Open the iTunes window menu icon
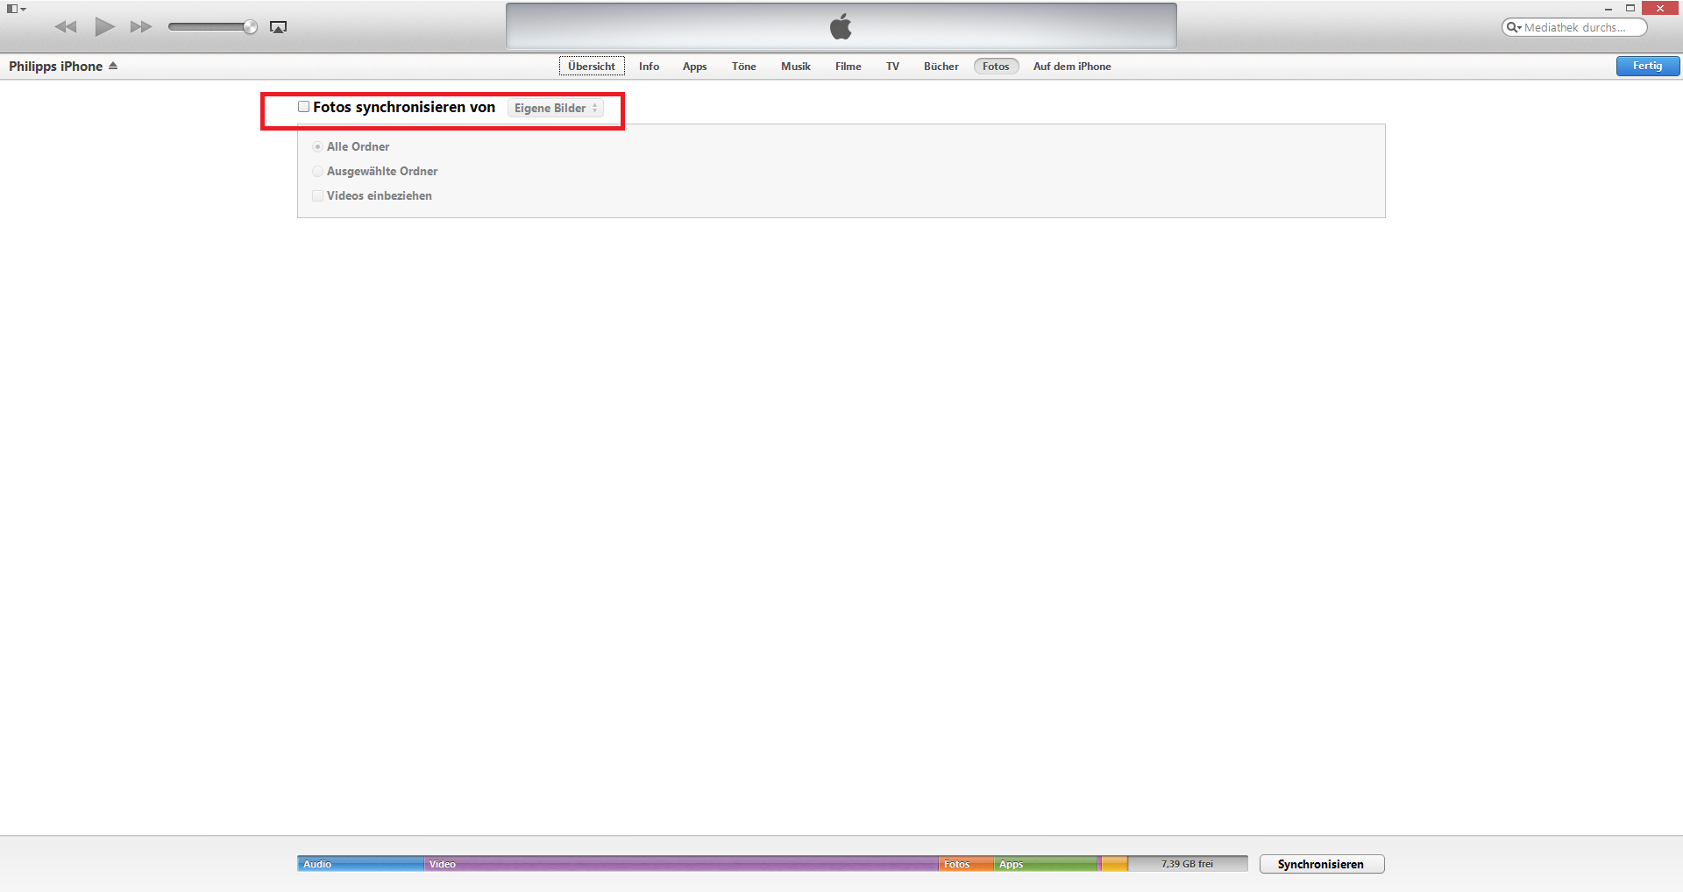Viewport: 1683px width, 892px height. [16, 9]
